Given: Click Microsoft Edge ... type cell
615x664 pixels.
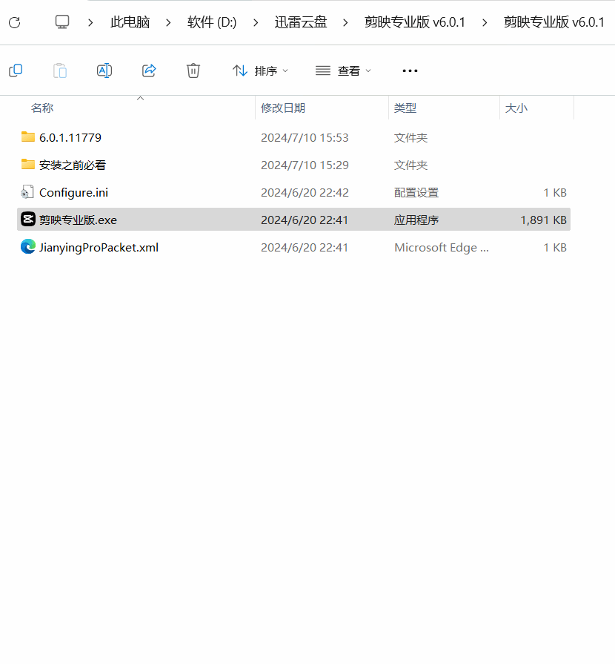Looking at the screenshot, I should click(442, 247).
